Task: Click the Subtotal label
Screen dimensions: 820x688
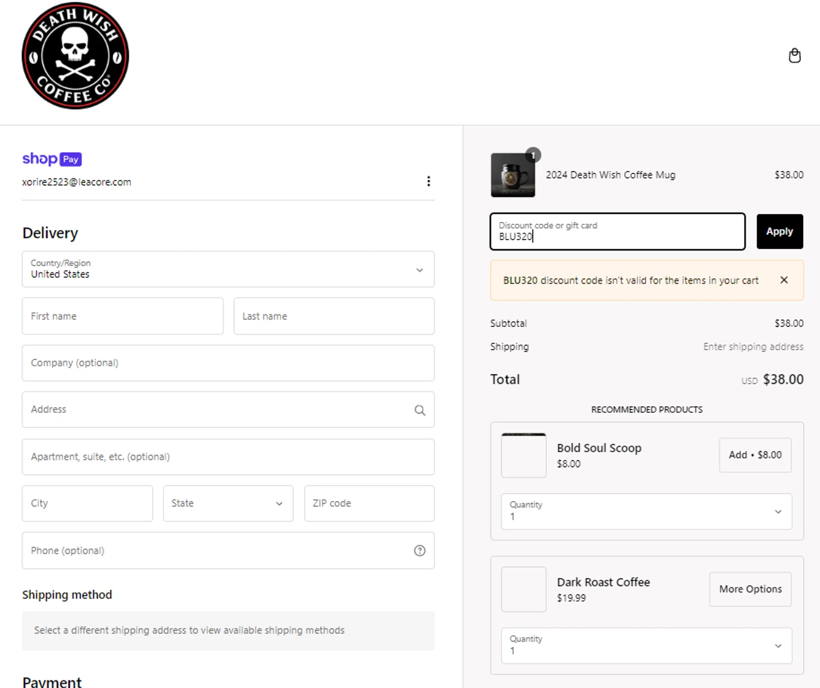Action: 508,323
